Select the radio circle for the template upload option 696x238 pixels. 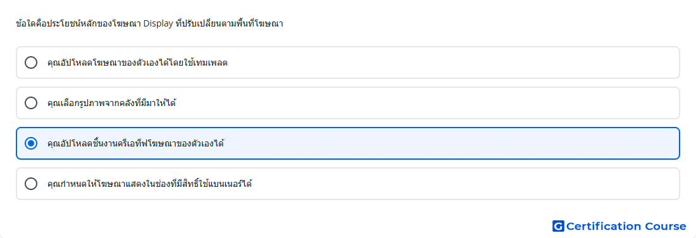(x=31, y=62)
